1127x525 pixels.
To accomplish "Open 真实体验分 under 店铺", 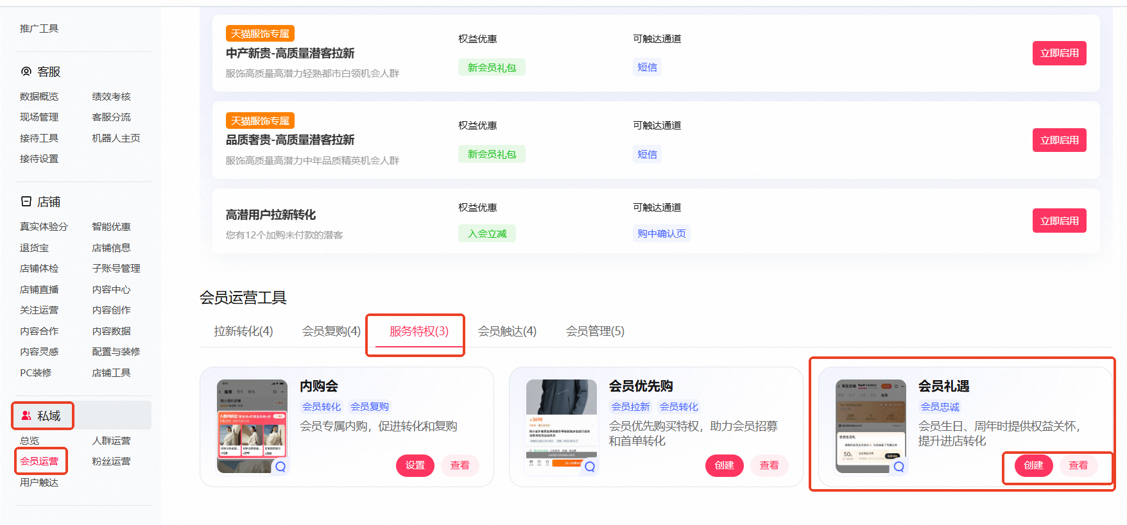I will click(44, 227).
